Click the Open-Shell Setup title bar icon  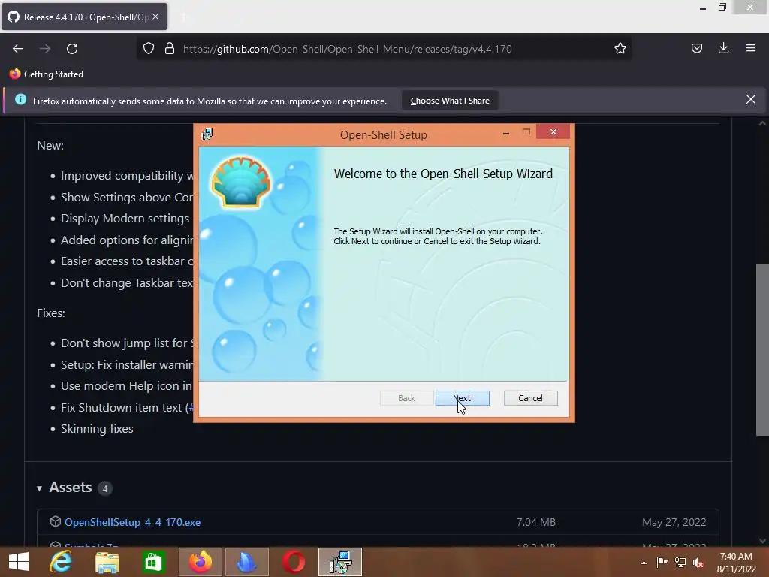tap(207, 134)
